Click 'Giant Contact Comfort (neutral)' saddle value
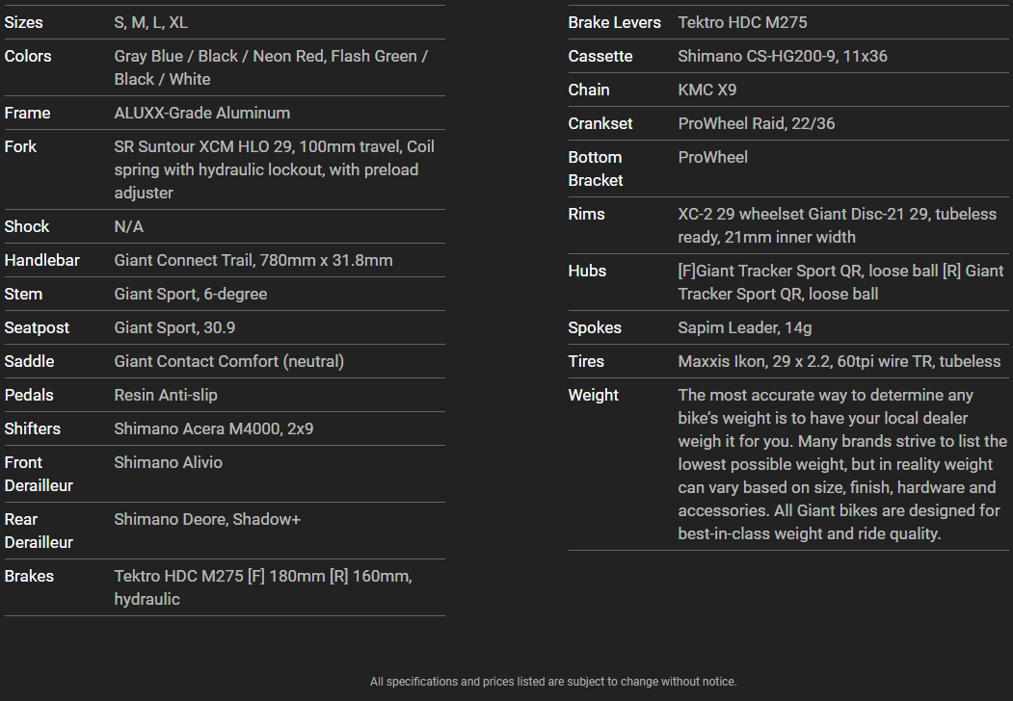 point(228,361)
